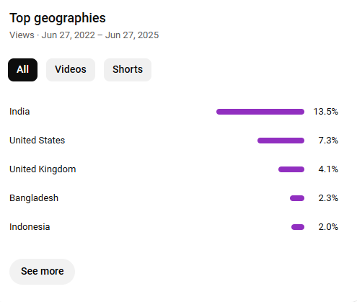Click United States' purple views bar
Screen dimensions: 357x302
pyautogui.click(x=281, y=141)
